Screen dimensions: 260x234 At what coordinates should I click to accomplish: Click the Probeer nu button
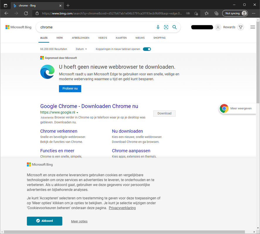70,89
